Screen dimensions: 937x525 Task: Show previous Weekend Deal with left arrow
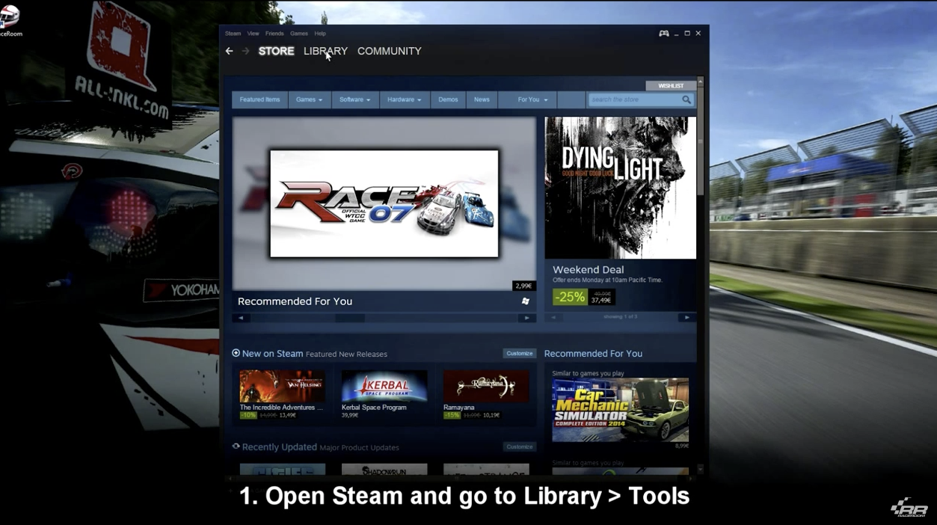pos(553,317)
